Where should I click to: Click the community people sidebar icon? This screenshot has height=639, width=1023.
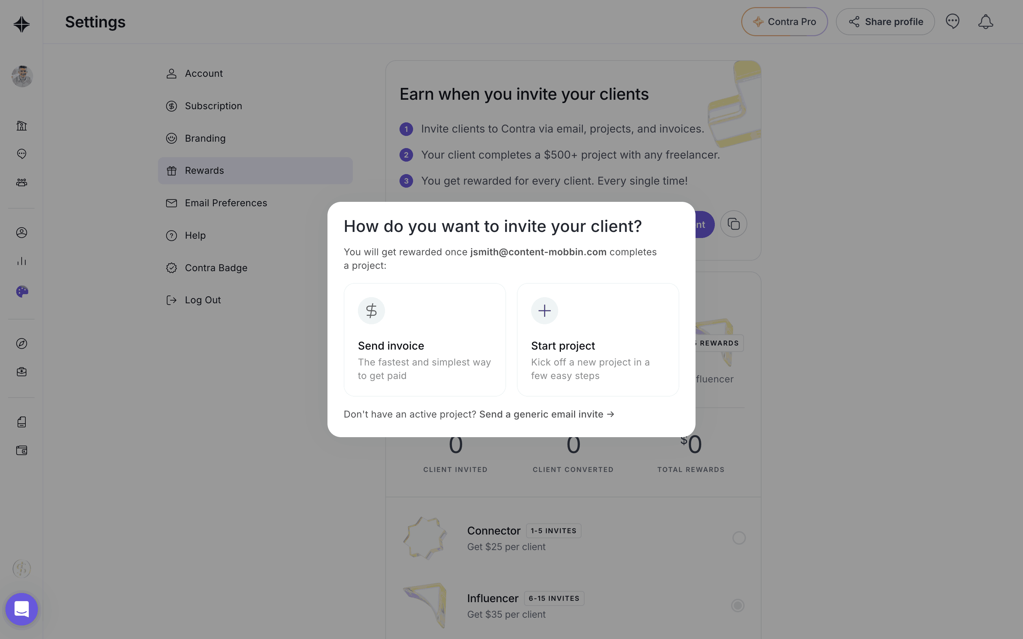point(22,182)
